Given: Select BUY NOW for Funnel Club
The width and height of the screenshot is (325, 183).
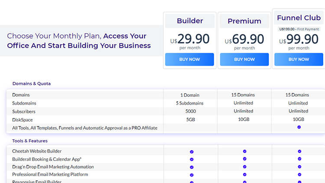Looking at the screenshot, I should [299, 59].
